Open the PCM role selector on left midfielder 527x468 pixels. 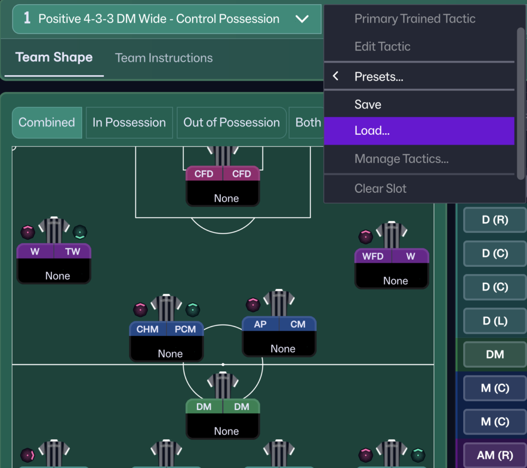[x=185, y=329]
